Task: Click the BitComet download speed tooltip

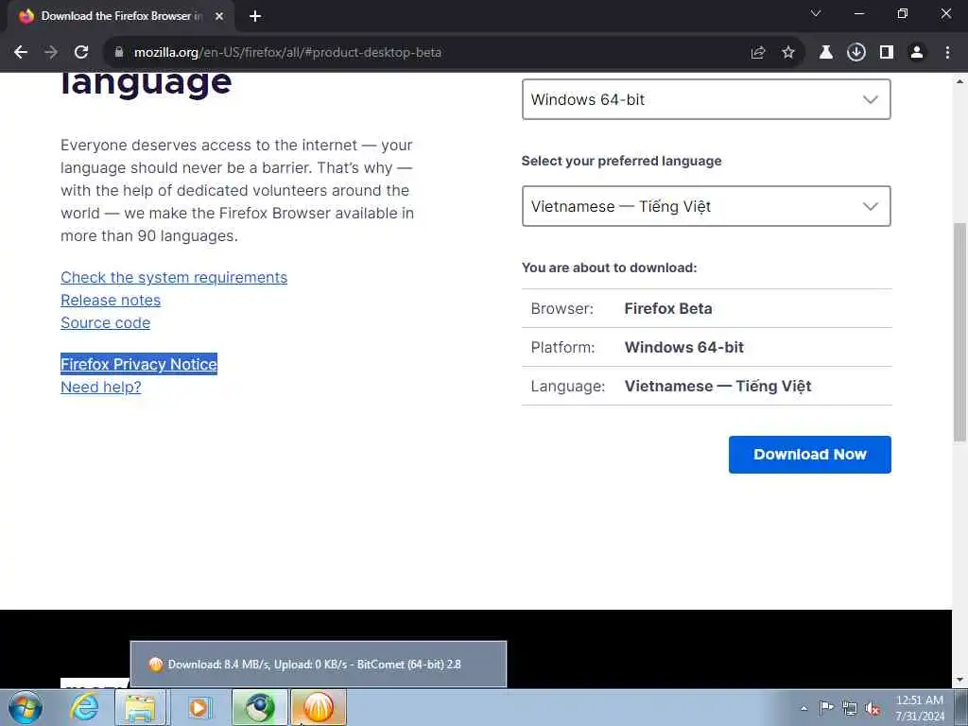Action: point(319,665)
